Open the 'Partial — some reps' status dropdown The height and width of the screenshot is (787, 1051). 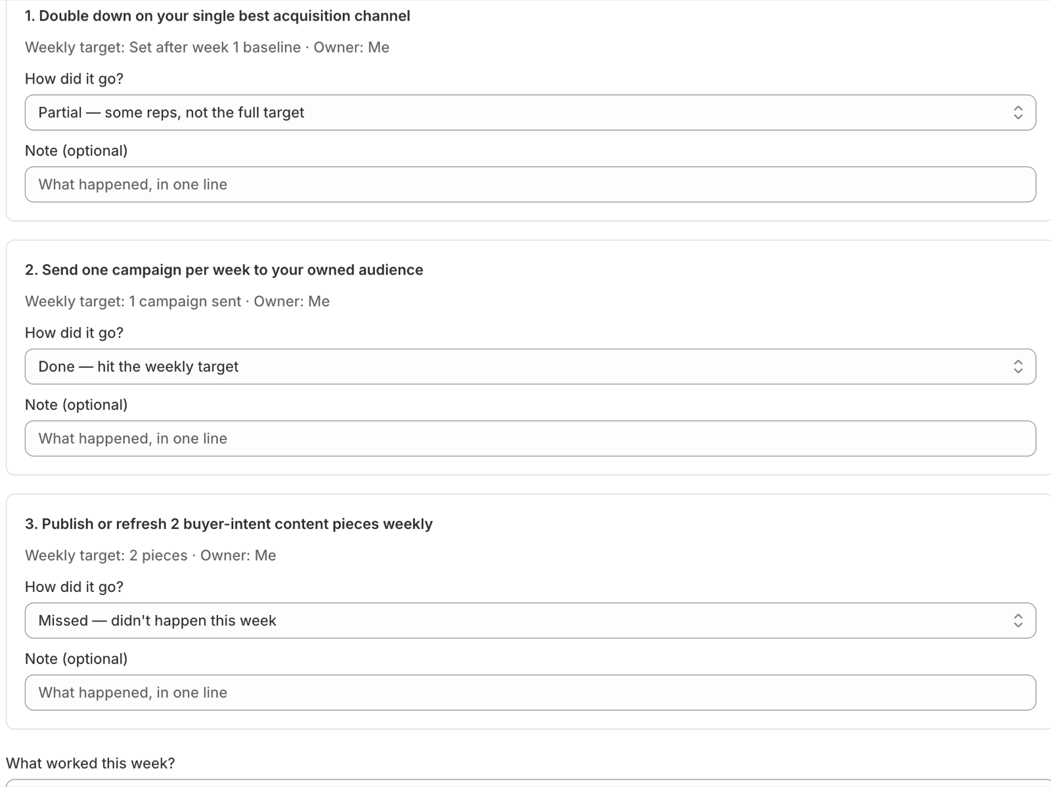530,112
